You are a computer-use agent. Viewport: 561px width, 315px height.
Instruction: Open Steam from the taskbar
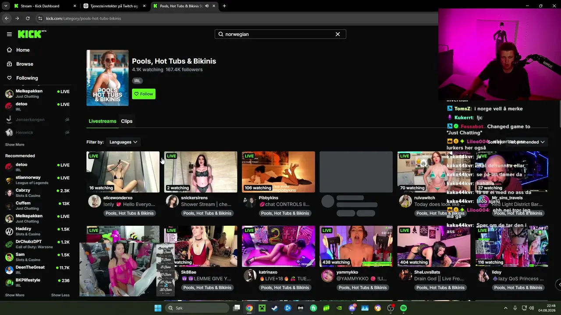(x=275, y=308)
